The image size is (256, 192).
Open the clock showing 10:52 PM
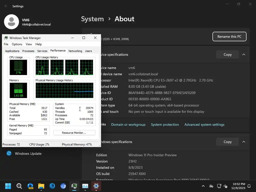[239, 184]
